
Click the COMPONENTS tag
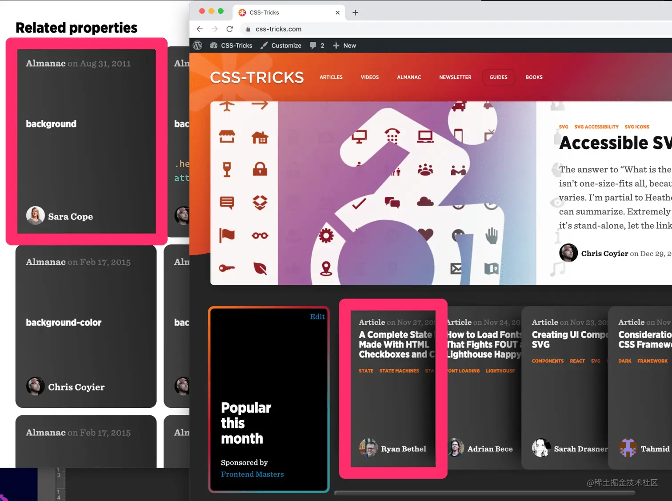pyautogui.click(x=548, y=361)
